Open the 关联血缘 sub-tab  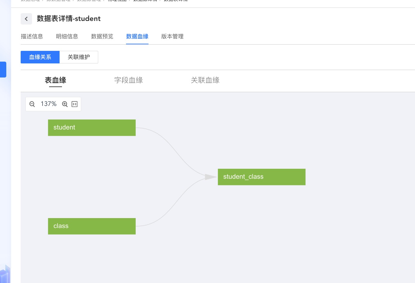[205, 80]
